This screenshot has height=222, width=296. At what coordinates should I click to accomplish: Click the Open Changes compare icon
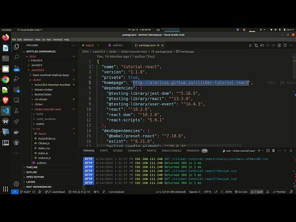coord(256,45)
